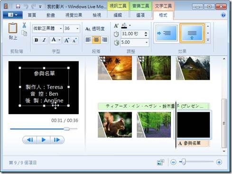Align the text right

[104, 39]
